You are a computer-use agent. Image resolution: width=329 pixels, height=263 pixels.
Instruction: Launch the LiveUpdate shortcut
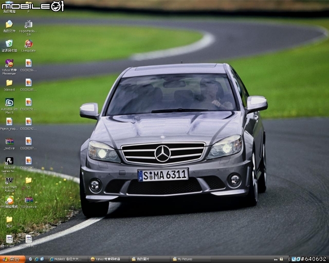pos(29,46)
